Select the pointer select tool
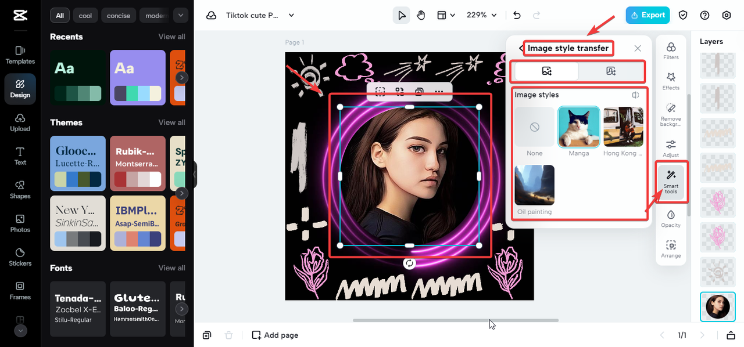The image size is (744, 347). tap(401, 15)
